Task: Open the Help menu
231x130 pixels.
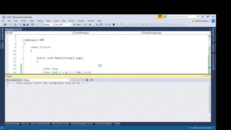Action: point(100,21)
